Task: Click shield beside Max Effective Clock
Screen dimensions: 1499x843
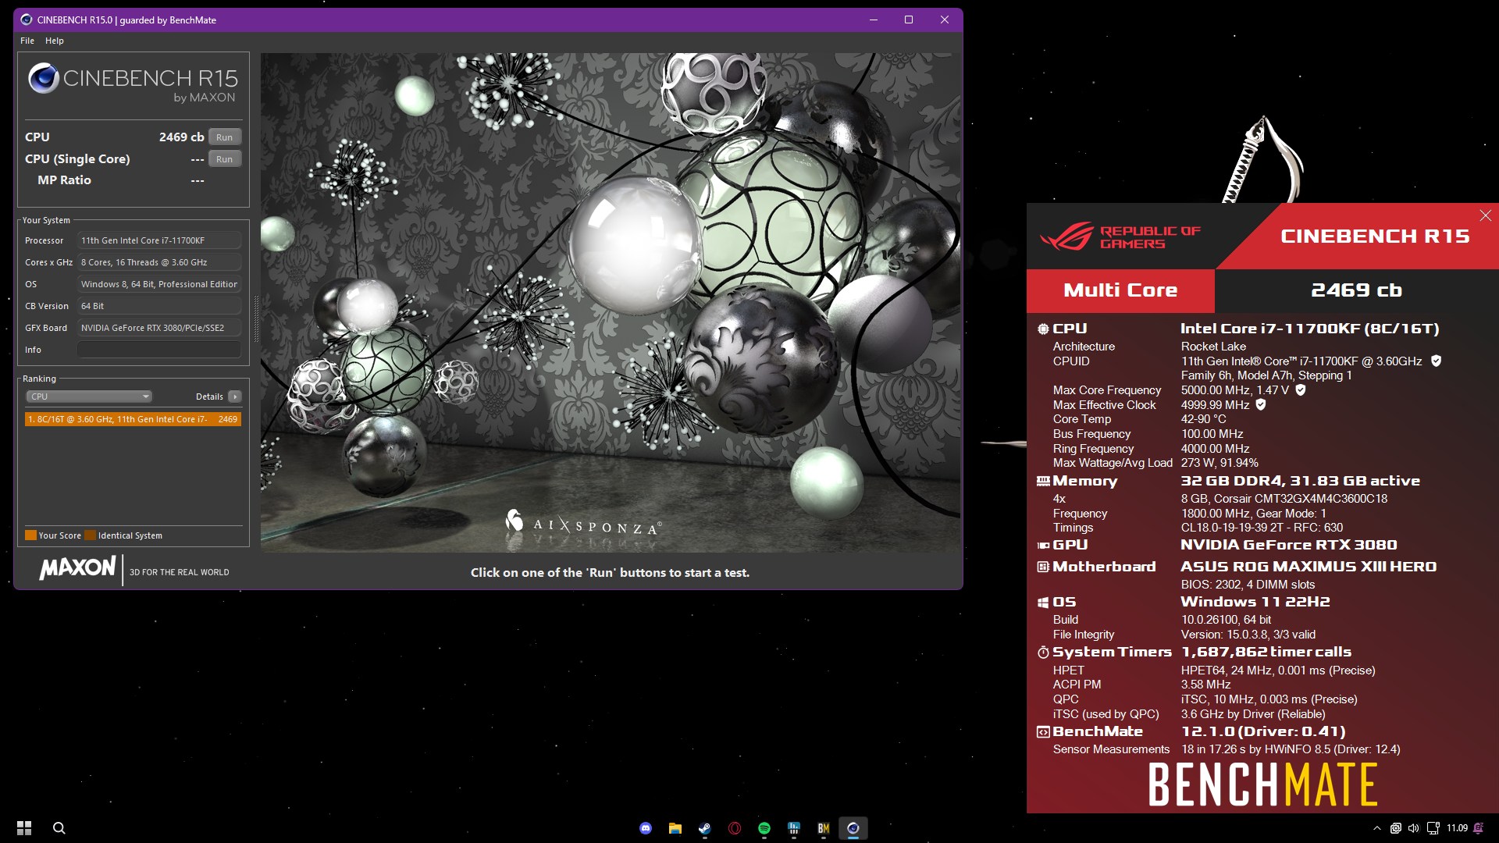Action: tap(1261, 404)
